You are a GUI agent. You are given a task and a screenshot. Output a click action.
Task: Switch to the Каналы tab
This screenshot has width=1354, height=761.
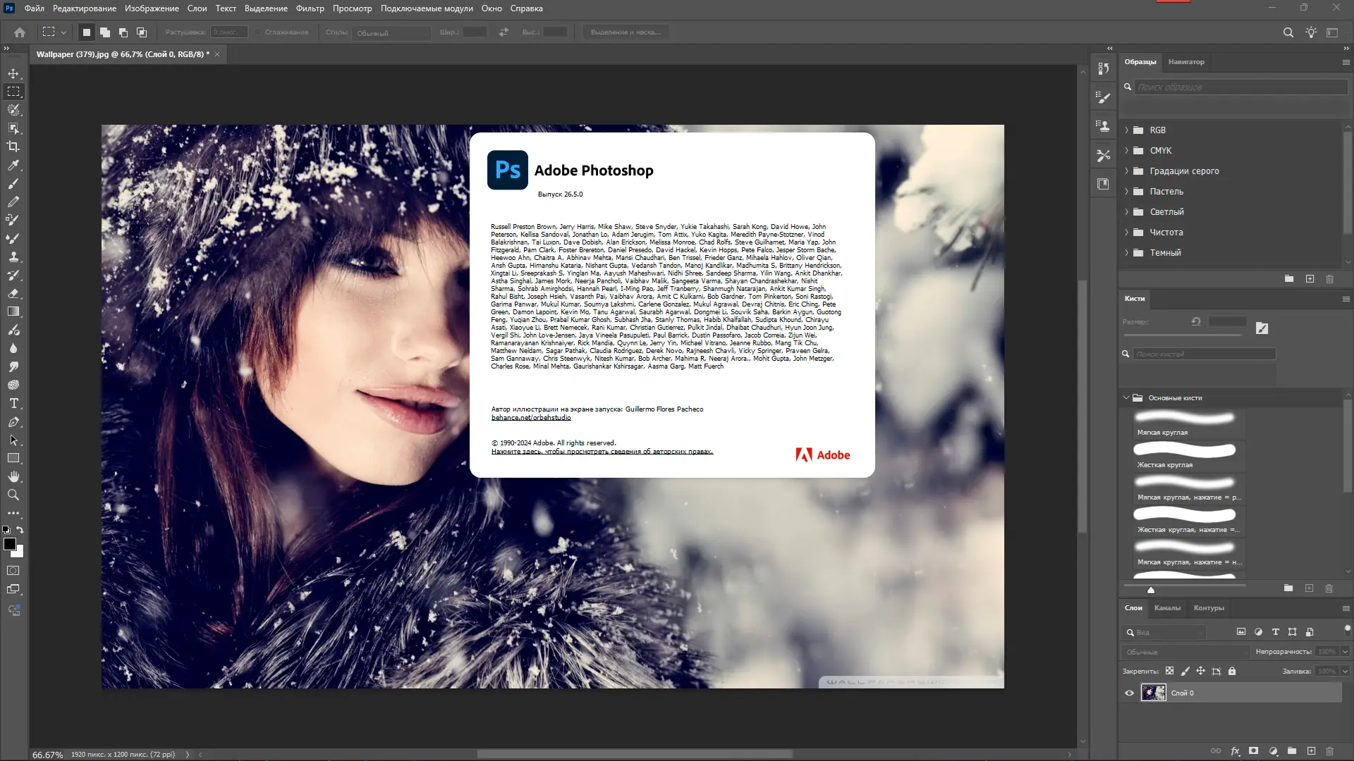point(1167,608)
